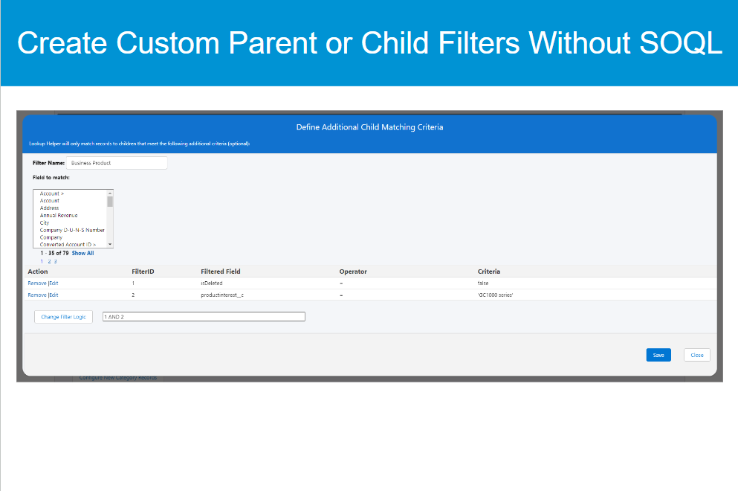Click the Action column header
Image resolution: width=738 pixels, height=491 pixels.
[38, 272]
